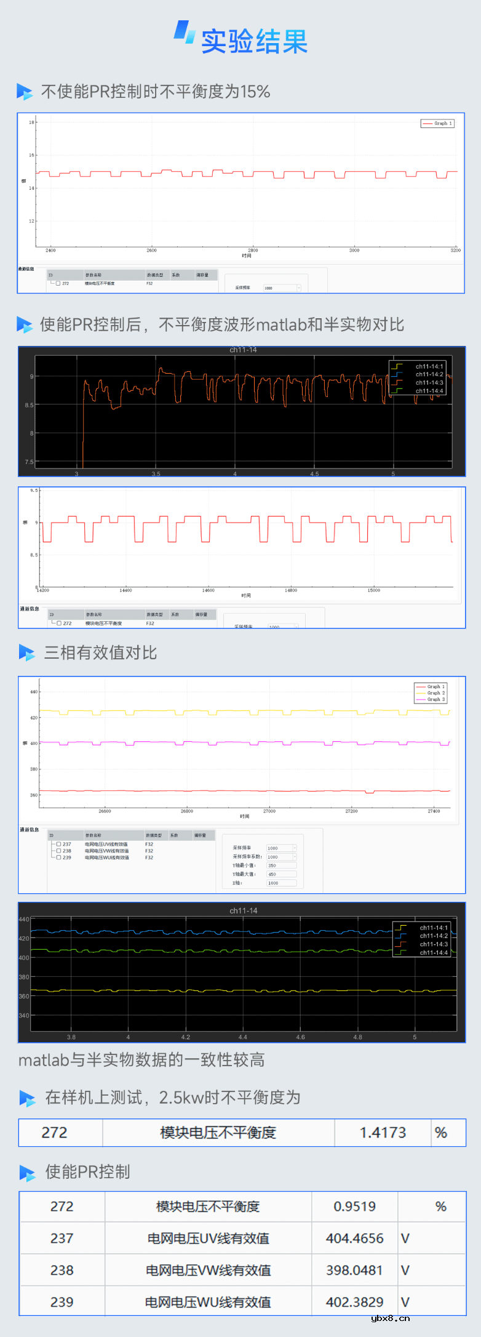Click the arrow icon next to 三相有效值对比

pyautogui.click(x=27, y=652)
